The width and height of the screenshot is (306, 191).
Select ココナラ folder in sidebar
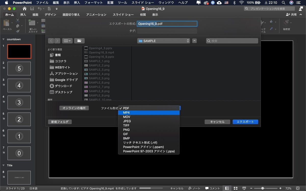[x=58, y=61]
